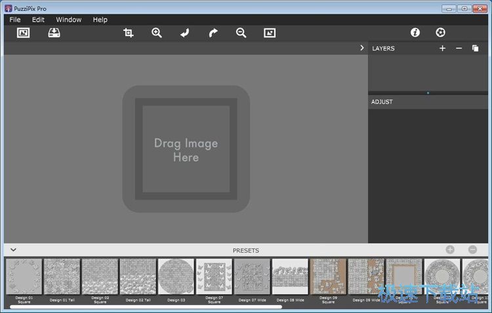Remove layer using the minus button
Viewport: 492px width, 313px height.
click(x=459, y=48)
